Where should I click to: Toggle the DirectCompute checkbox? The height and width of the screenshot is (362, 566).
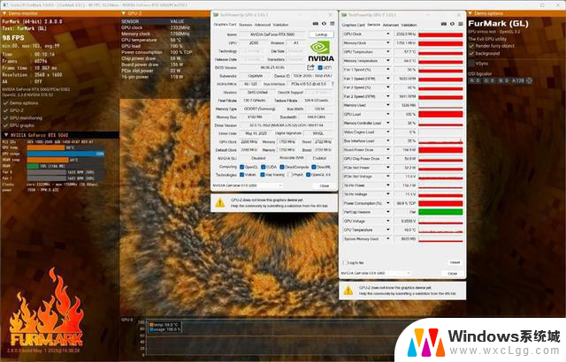pyautogui.click(x=282, y=167)
